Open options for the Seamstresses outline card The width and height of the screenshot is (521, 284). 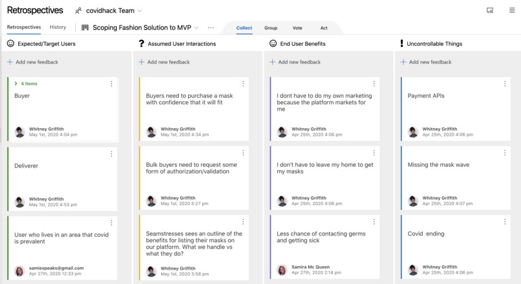tap(243, 221)
